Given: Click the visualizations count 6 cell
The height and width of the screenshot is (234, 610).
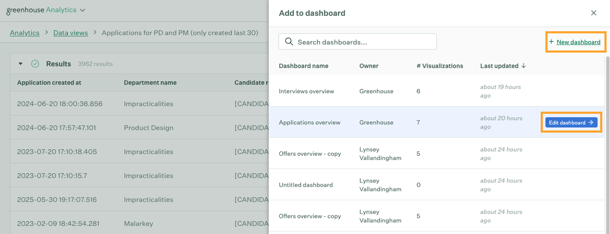Looking at the screenshot, I should tap(418, 91).
